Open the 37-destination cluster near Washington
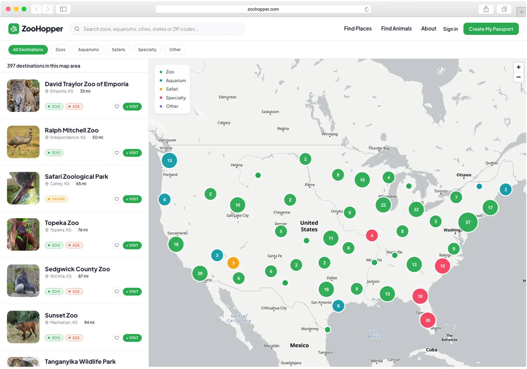527x369 pixels. (468, 222)
